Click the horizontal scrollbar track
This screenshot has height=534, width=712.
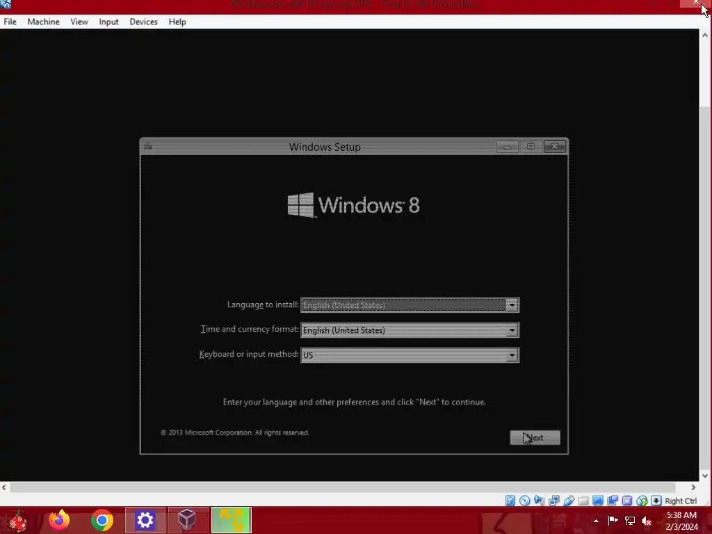[x=343, y=487]
